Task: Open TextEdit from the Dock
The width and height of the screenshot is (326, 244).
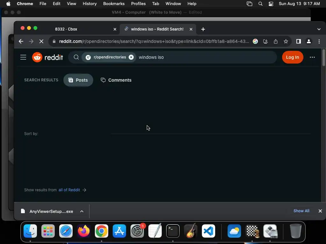Action: pyautogui.click(x=155, y=231)
